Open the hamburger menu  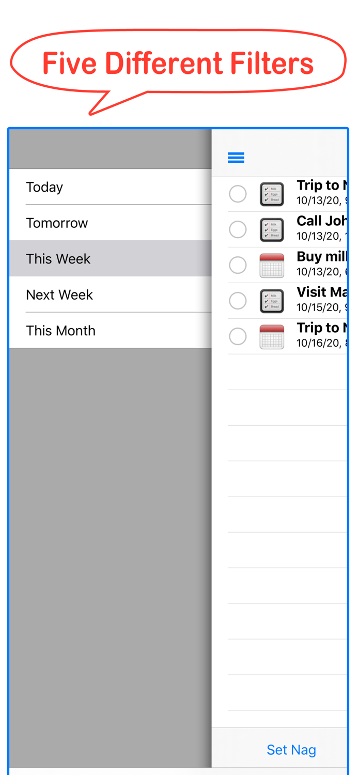tap(236, 158)
